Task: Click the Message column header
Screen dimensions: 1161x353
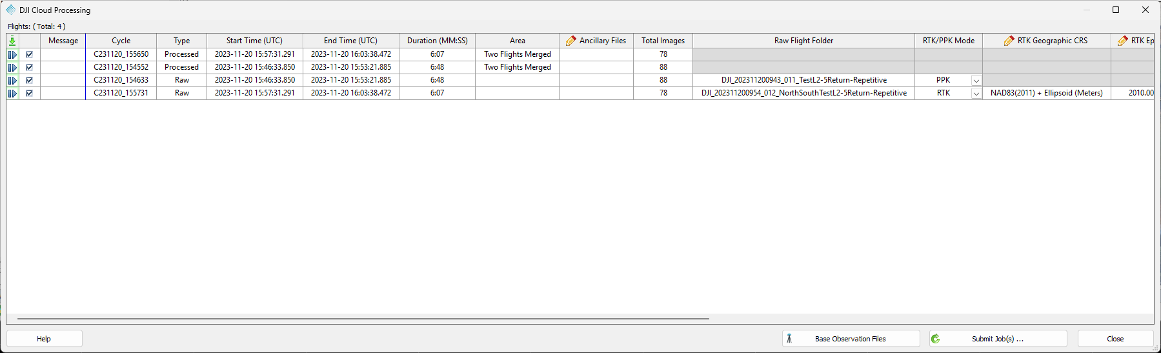Action: 63,41
